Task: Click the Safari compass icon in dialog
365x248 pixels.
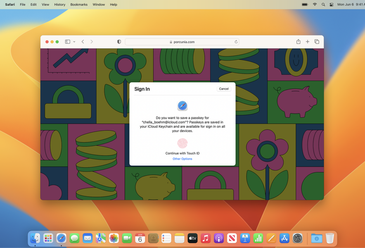Action: [x=182, y=106]
